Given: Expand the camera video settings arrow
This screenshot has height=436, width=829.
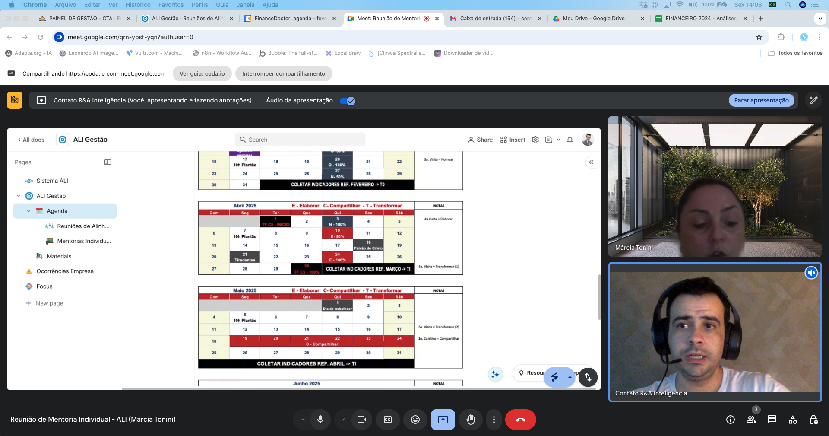Looking at the screenshot, I should (344, 420).
